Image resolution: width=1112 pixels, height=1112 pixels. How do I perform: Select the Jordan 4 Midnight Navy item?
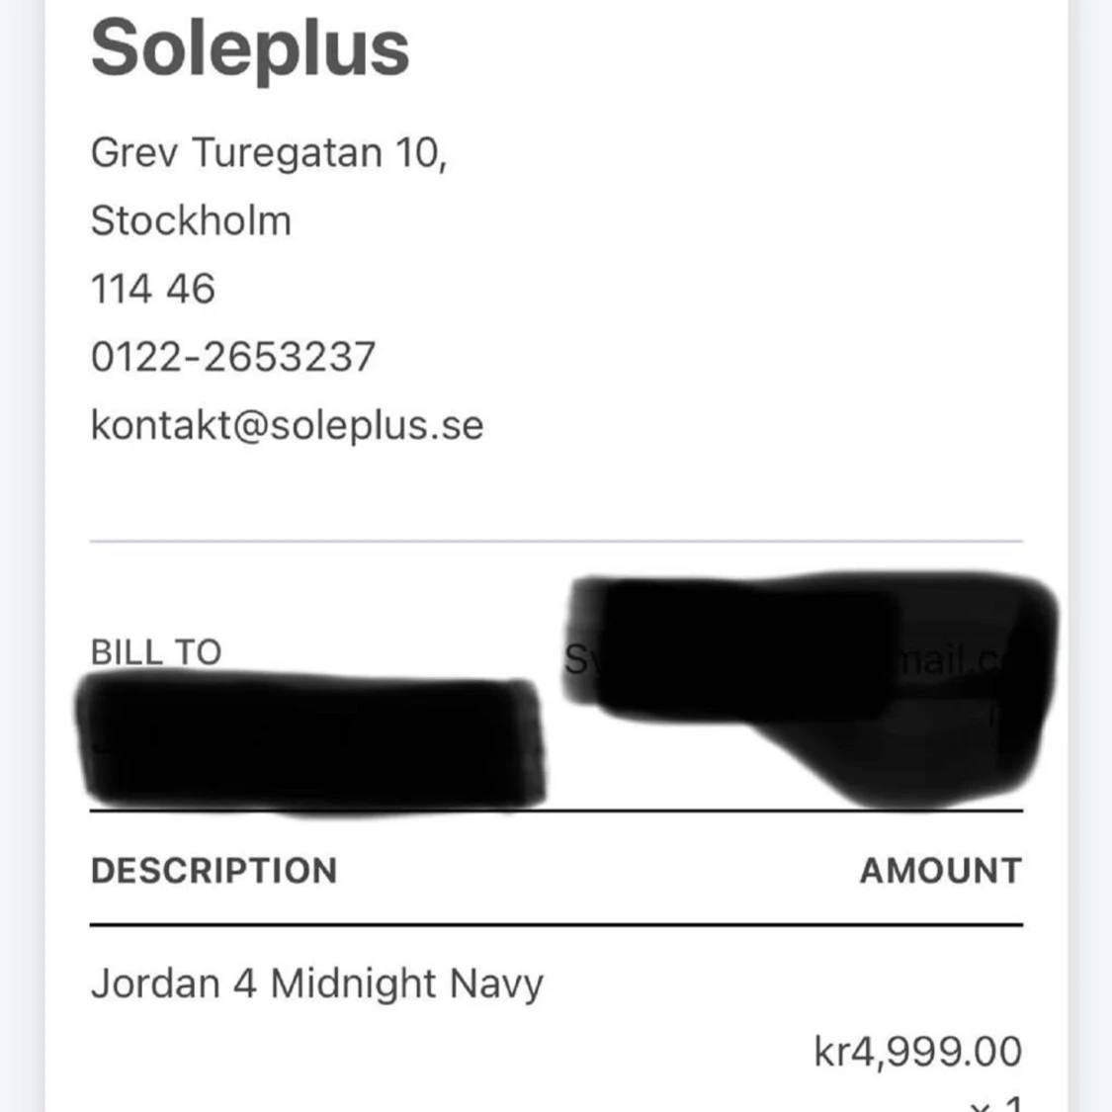point(316,984)
